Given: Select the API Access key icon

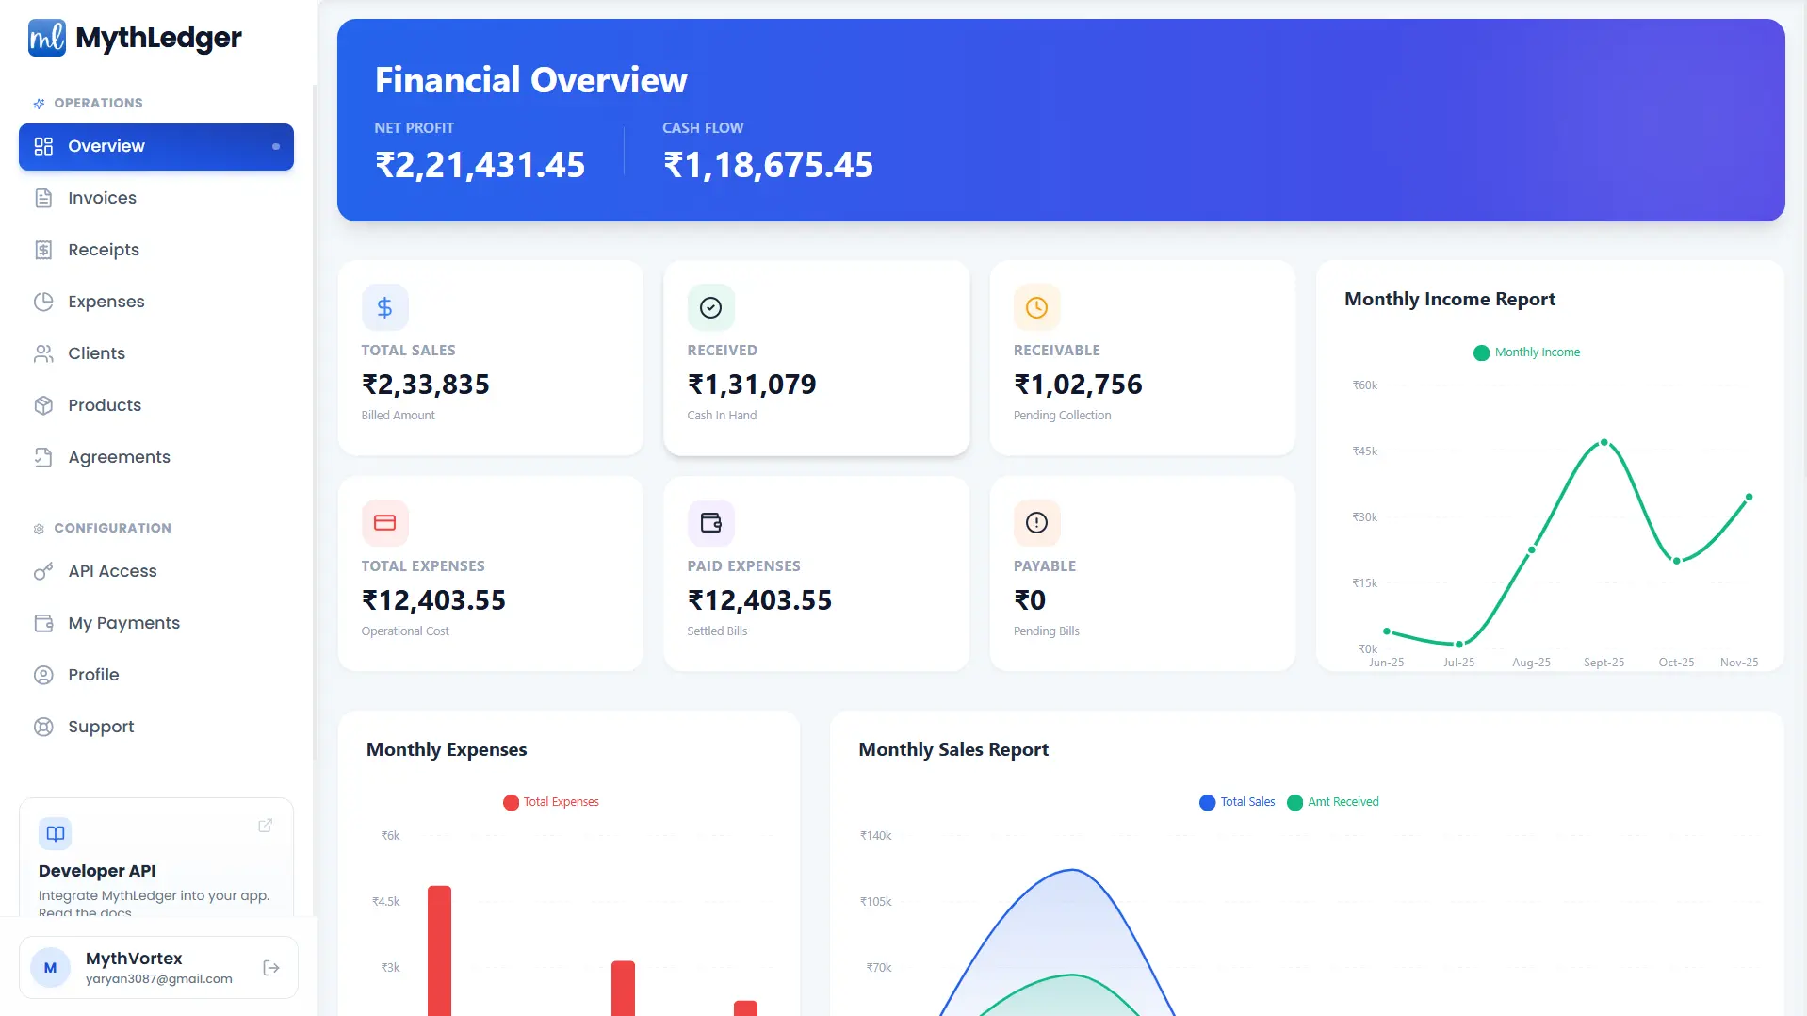Looking at the screenshot, I should pos(44,571).
